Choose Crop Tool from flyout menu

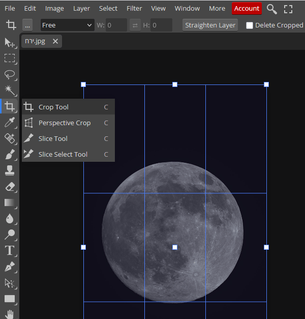click(x=68, y=107)
